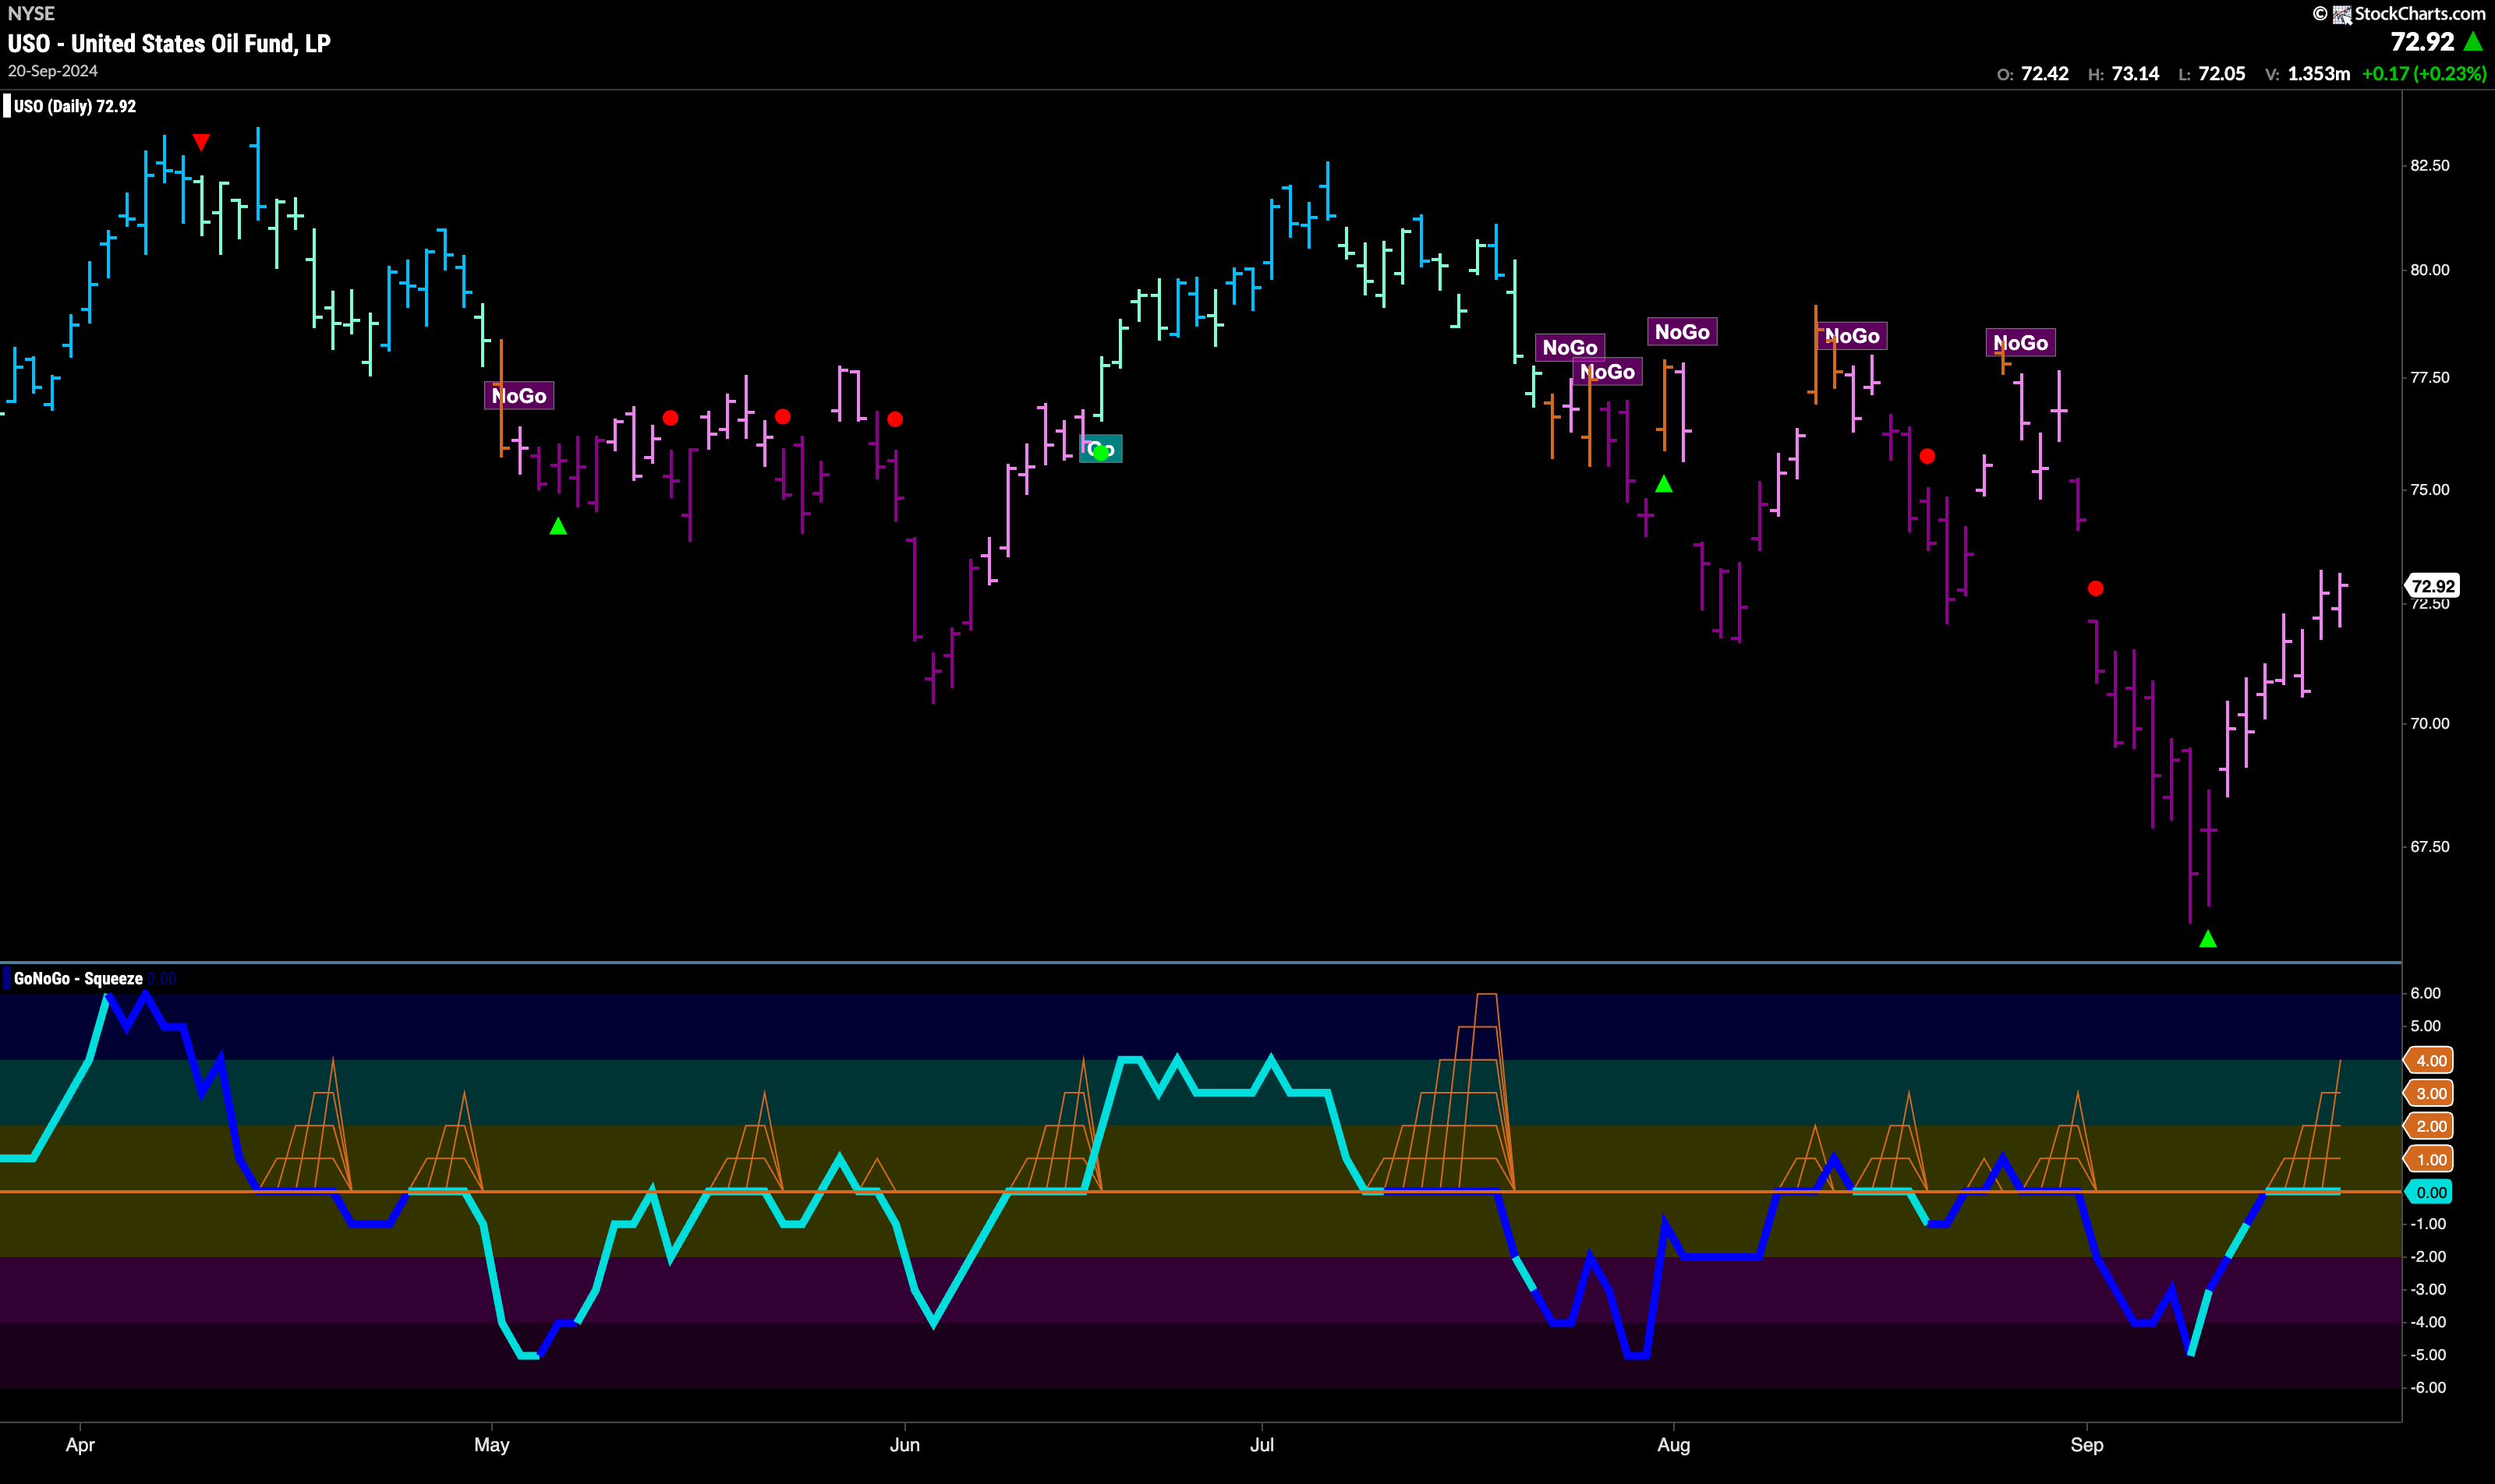Click the Jun label on the time axis
This screenshot has width=2495, height=1484.
pyautogui.click(x=904, y=1445)
